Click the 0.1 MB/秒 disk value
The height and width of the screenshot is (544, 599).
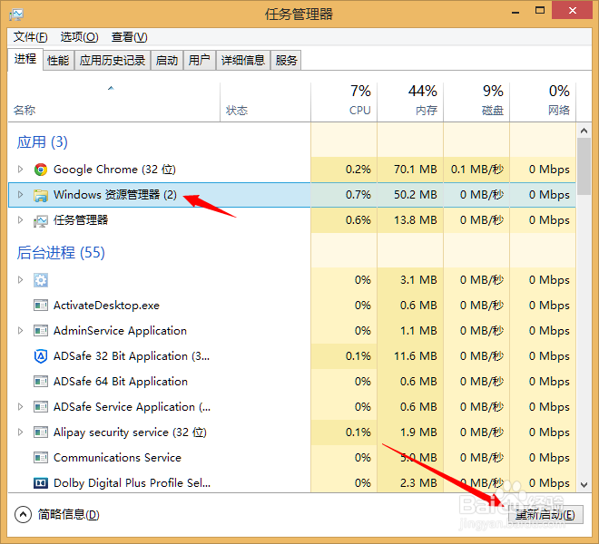[477, 170]
